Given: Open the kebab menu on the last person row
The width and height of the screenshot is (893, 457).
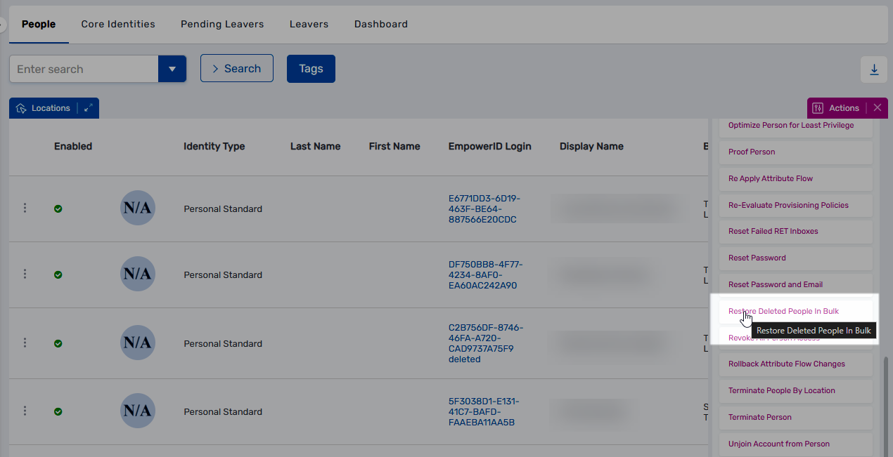Looking at the screenshot, I should 25,411.
